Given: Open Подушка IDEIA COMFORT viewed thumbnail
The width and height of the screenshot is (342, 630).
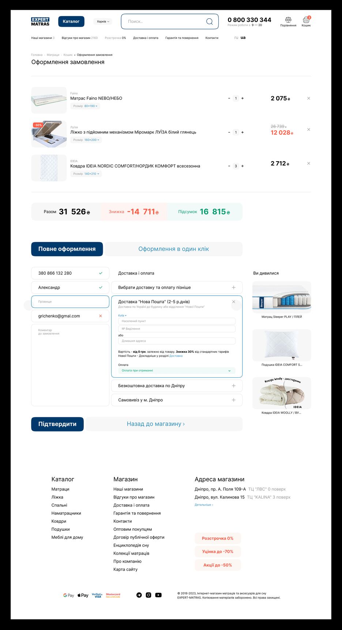Looking at the screenshot, I should 282,345.
